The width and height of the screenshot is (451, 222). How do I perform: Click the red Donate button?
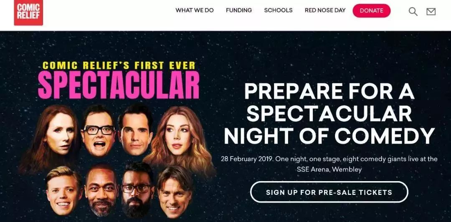click(x=372, y=10)
